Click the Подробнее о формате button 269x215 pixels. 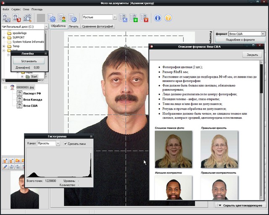[240, 39]
